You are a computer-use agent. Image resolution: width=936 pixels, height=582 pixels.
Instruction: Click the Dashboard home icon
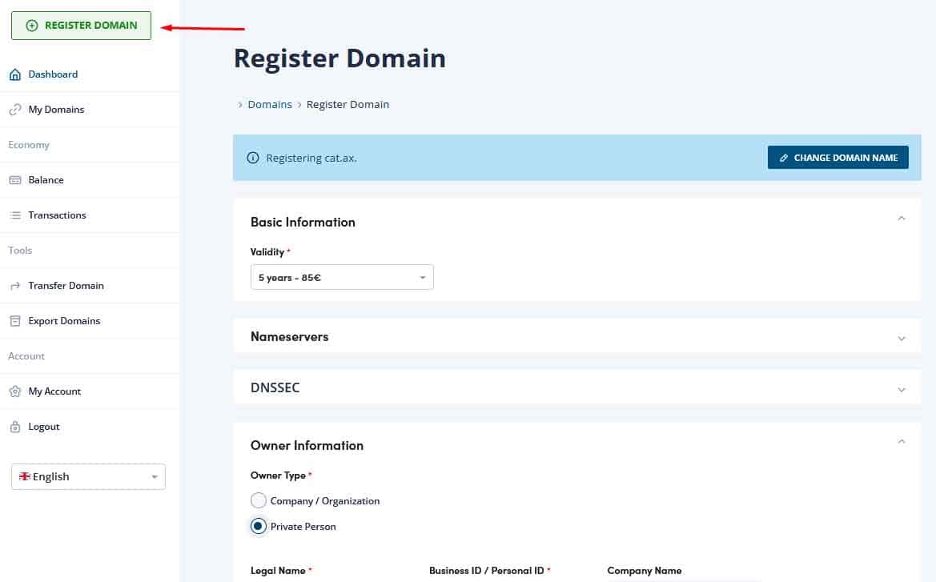click(x=14, y=74)
